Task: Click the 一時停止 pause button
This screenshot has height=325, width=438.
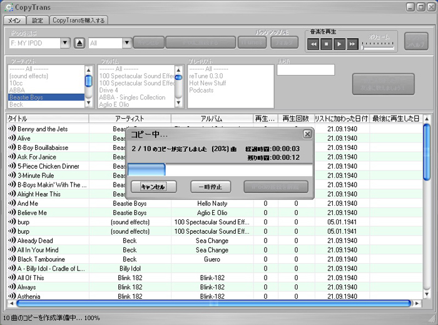Action: (x=211, y=187)
